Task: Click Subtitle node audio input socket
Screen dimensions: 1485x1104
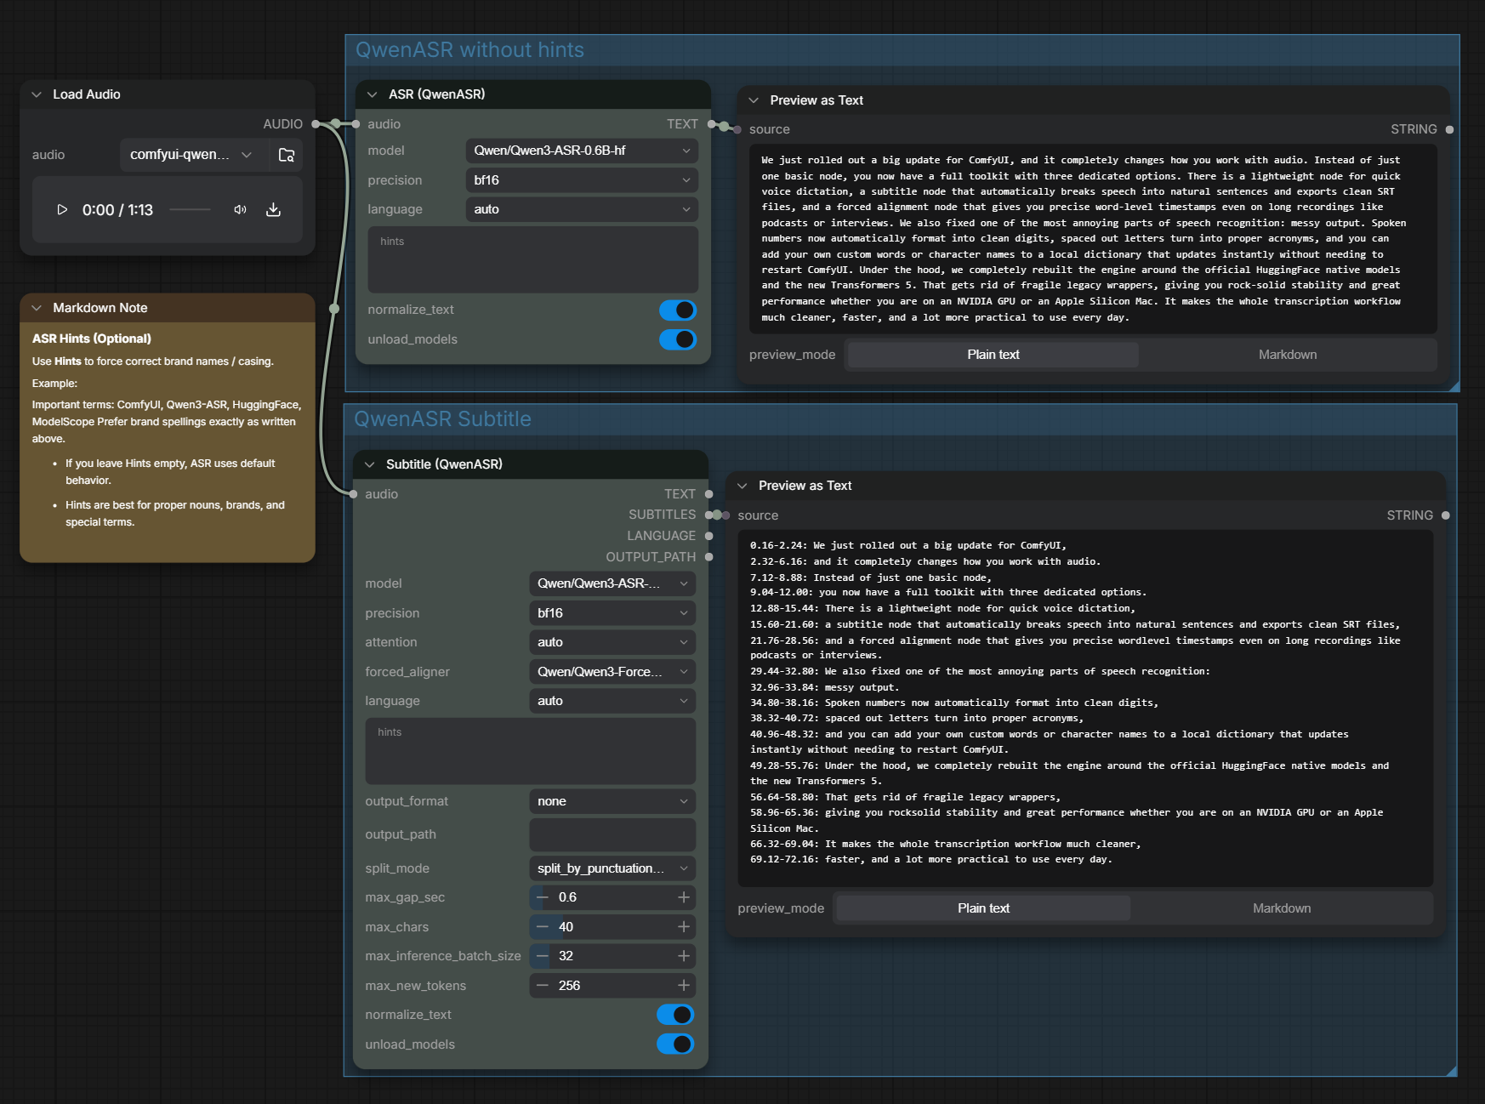Action: tap(353, 494)
